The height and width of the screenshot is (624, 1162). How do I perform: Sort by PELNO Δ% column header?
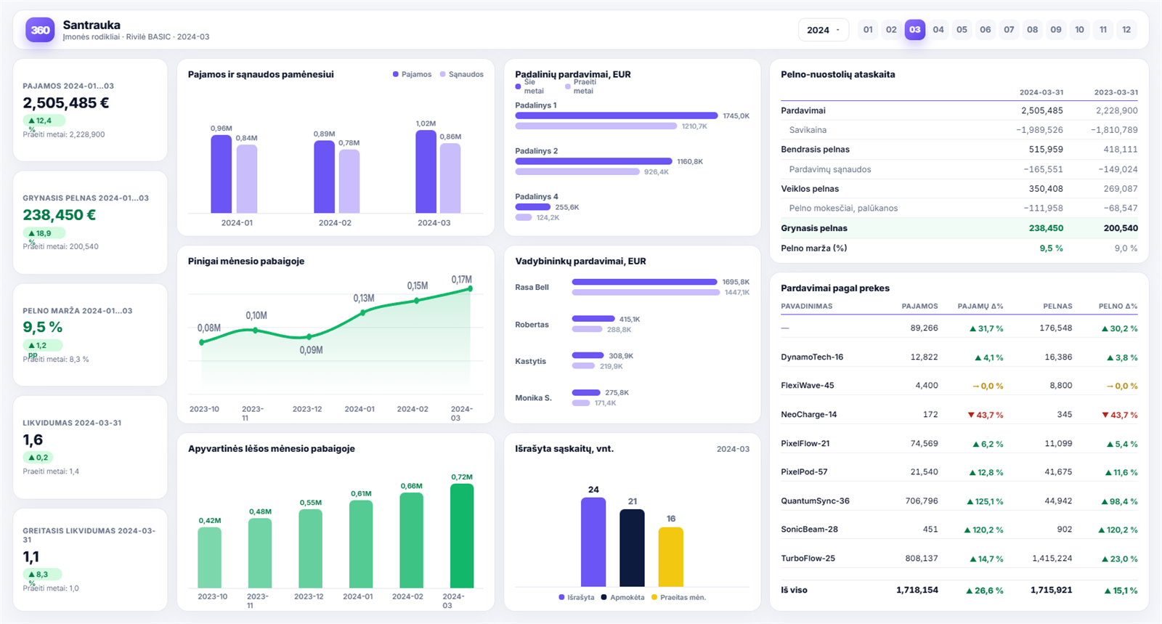pos(1118,307)
